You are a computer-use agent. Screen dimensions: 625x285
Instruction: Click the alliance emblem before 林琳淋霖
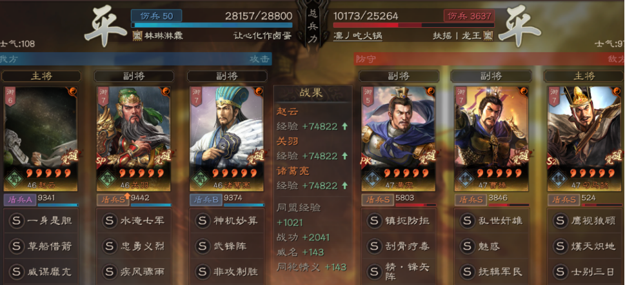click(x=137, y=36)
